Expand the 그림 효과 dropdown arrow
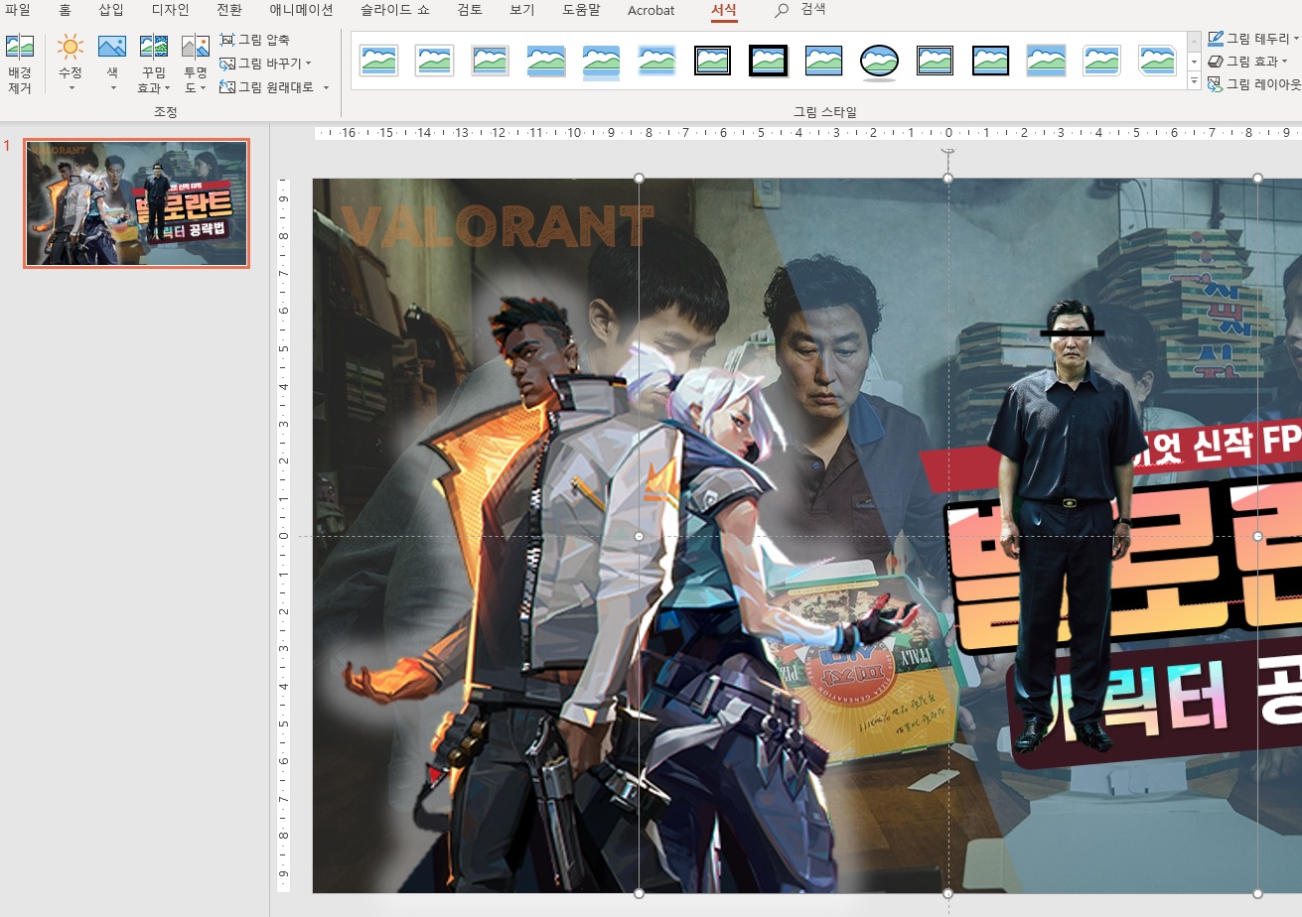The image size is (1302, 917). coord(1285,62)
